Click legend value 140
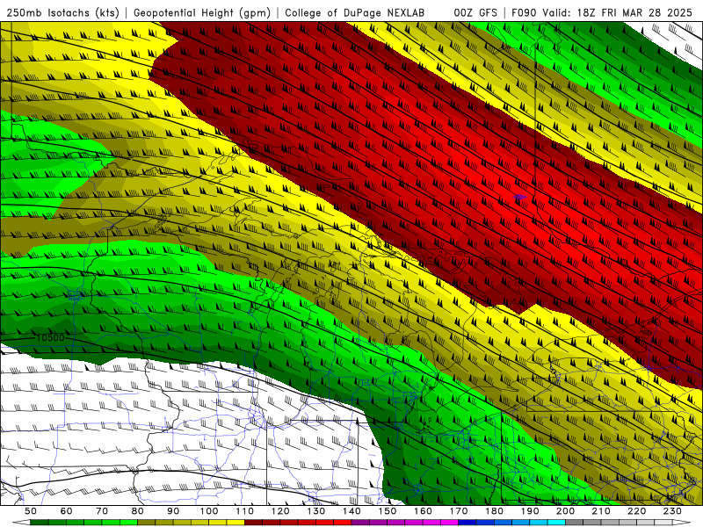Viewport: 703px width, 527px height. 351,511
